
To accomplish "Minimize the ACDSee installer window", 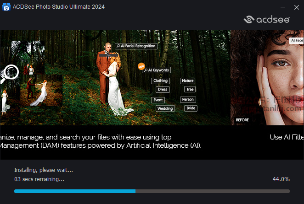I will 283,7.
